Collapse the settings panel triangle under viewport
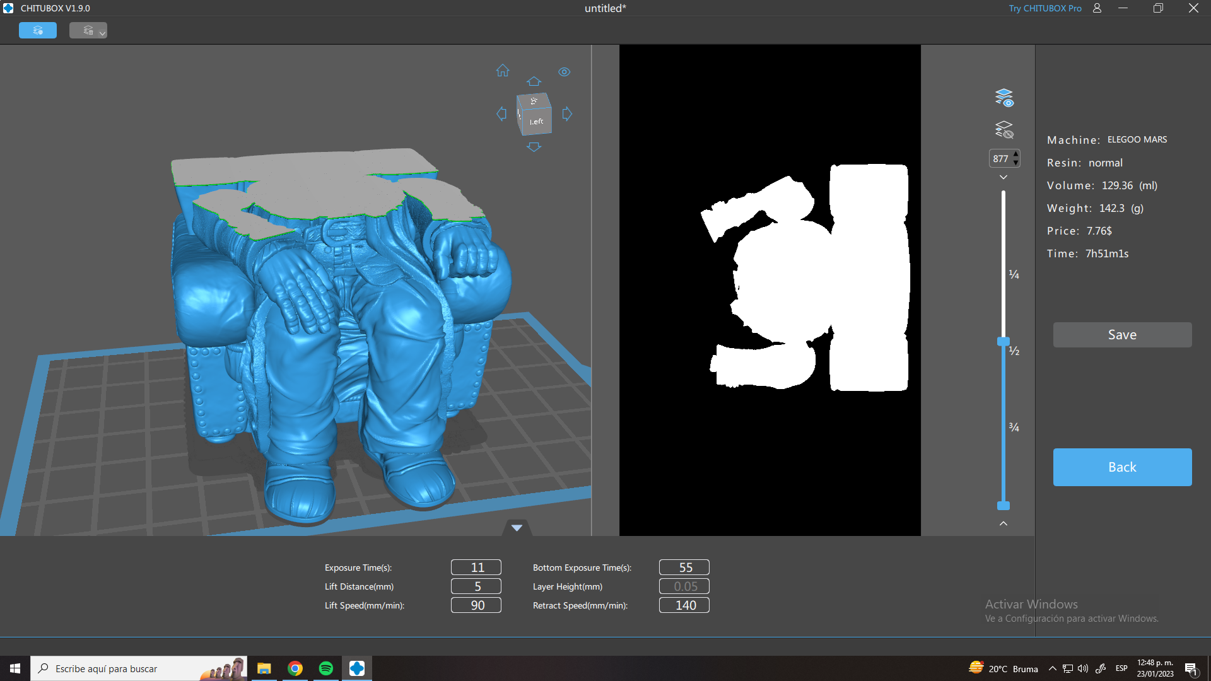1211x681 pixels. pyautogui.click(x=517, y=528)
